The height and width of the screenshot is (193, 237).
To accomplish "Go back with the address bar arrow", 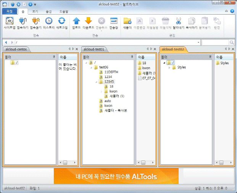I will pos(6,42).
